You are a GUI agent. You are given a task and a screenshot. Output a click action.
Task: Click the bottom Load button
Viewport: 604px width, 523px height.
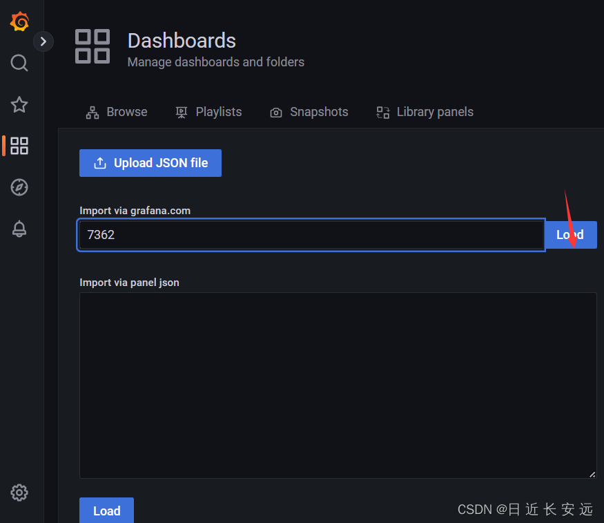[x=107, y=511]
